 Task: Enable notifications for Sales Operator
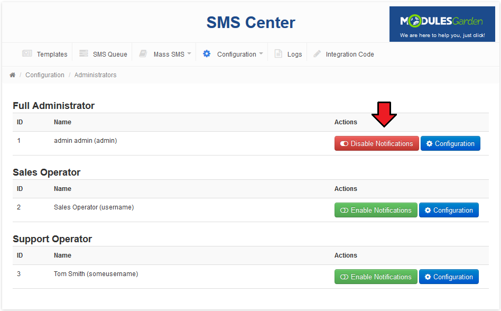tap(376, 210)
